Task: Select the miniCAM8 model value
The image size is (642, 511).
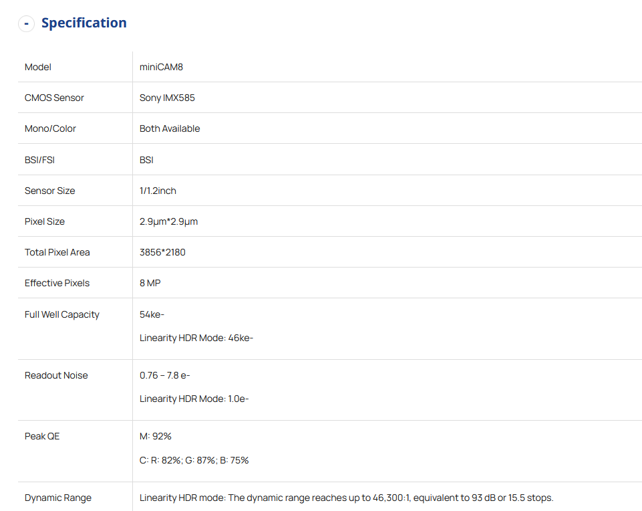Action: [x=161, y=67]
